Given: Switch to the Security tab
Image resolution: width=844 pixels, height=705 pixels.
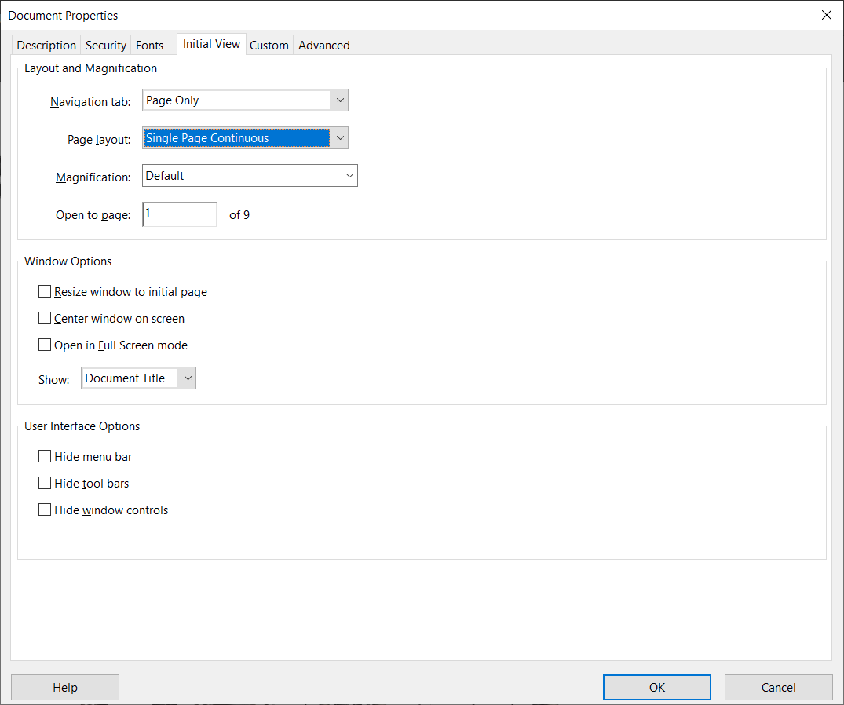Looking at the screenshot, I should (x=105, y=45).
